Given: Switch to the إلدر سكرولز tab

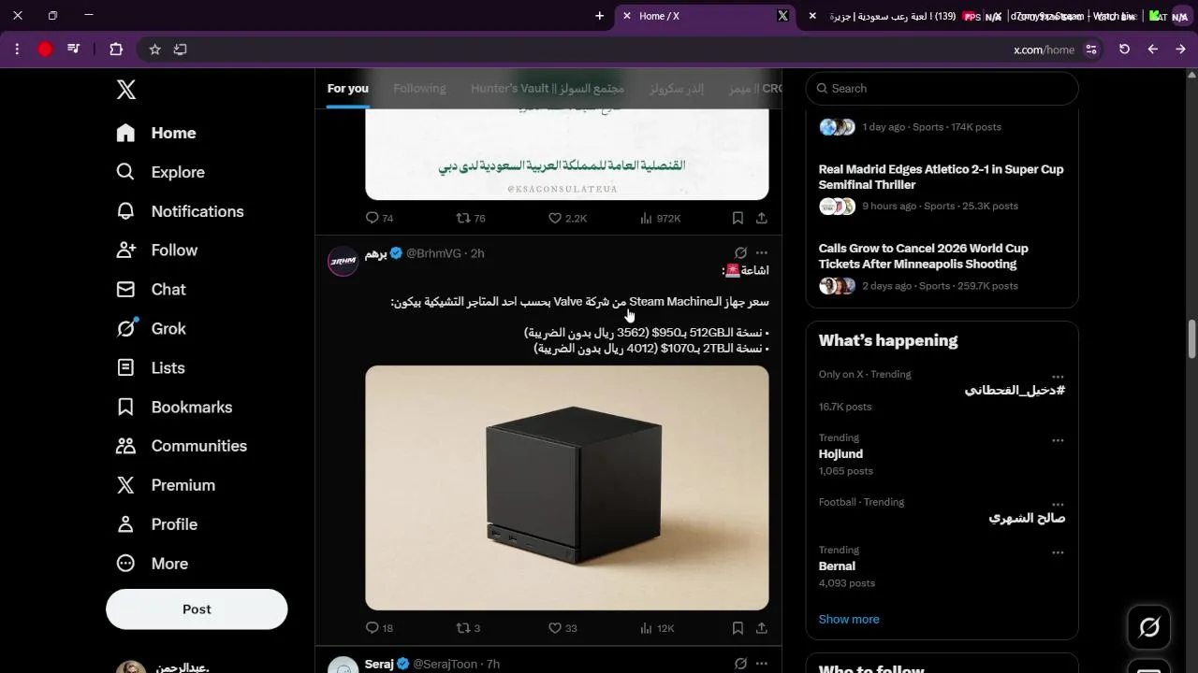Looking at the screenshot, I should point(677,89).
